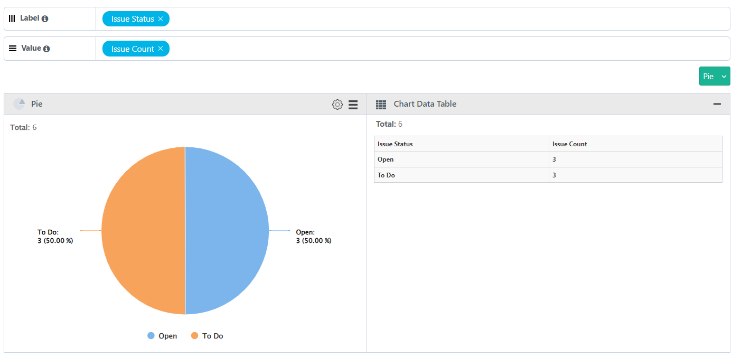This screenshot has width=732, height=358.
Task: Open the Pie chart export menu
Action: pos(353,104)
